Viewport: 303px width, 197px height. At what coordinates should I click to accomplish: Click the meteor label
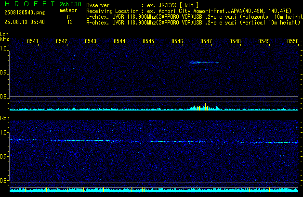point(68,10)
